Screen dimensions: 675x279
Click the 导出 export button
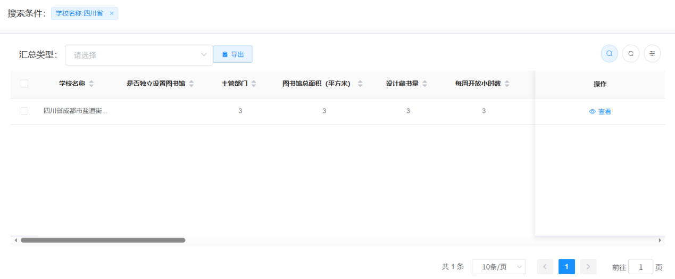[232, 54]
